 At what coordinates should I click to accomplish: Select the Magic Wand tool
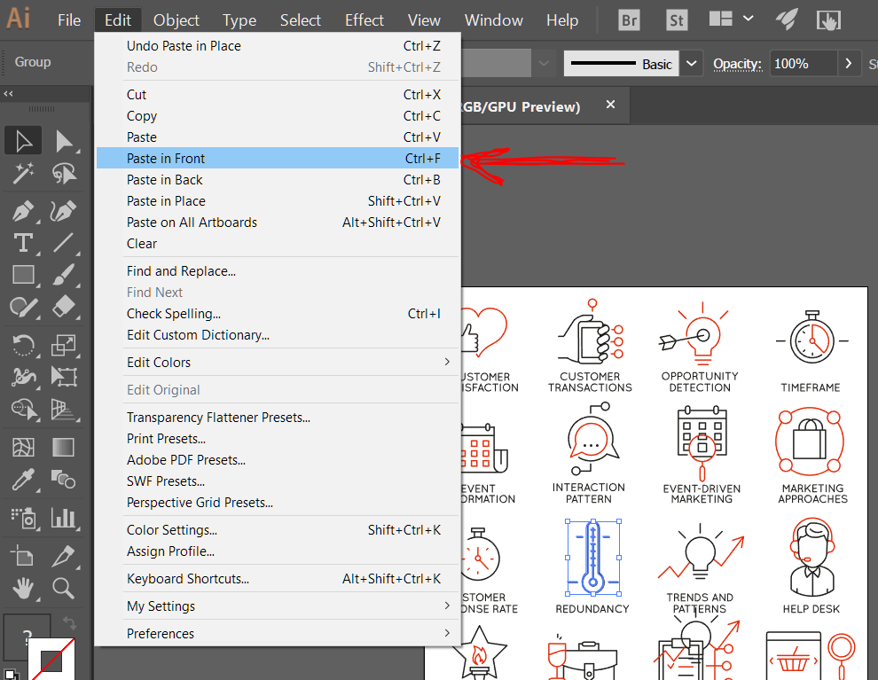(23, 173)
